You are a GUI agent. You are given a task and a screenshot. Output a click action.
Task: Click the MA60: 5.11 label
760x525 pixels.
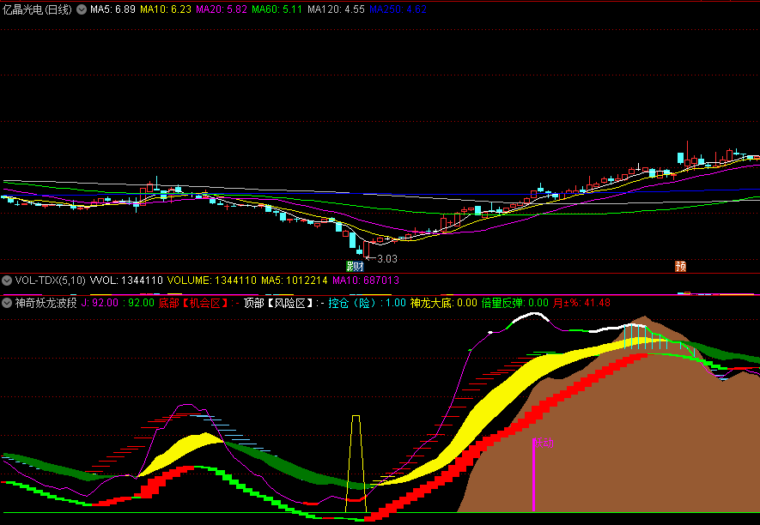277,9
